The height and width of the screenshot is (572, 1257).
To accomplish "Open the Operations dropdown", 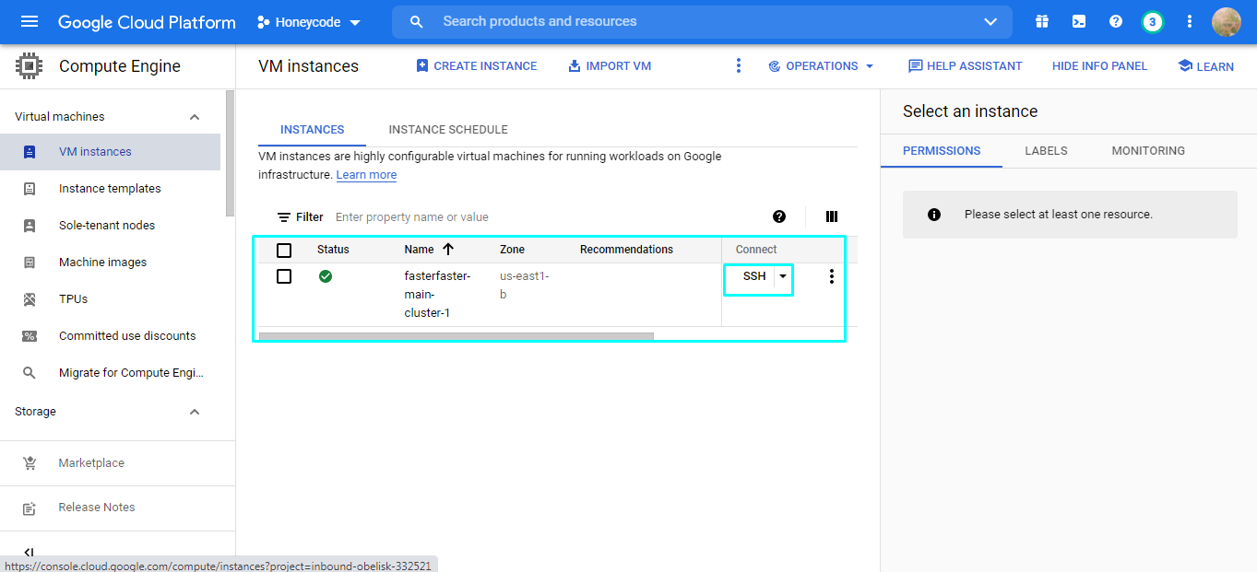I will (820, 66).
